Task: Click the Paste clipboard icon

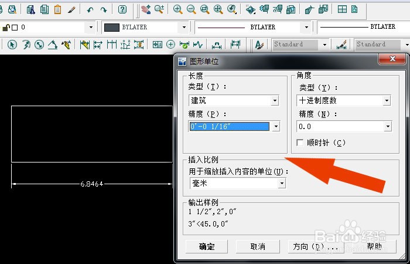Action: point(57,10)
